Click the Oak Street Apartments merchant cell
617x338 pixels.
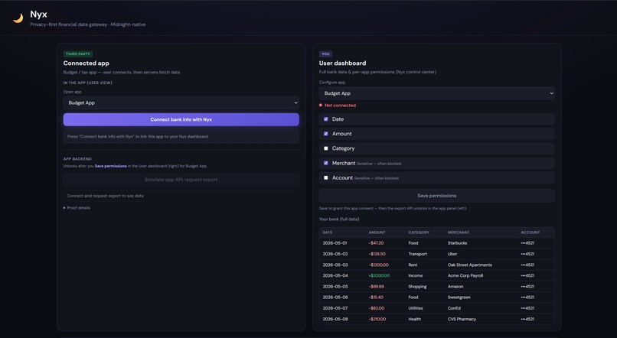pos(470,265)
